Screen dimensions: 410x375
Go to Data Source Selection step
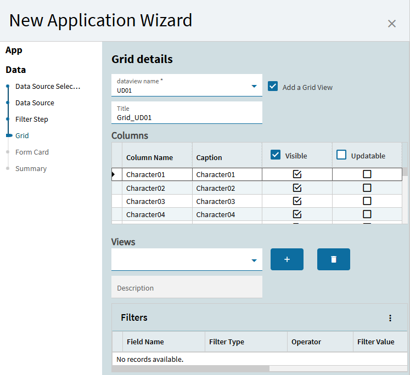tap(48, 87)
